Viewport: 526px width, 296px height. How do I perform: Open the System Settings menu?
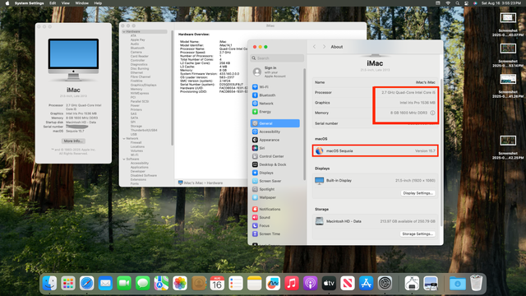tap(30, 3)
